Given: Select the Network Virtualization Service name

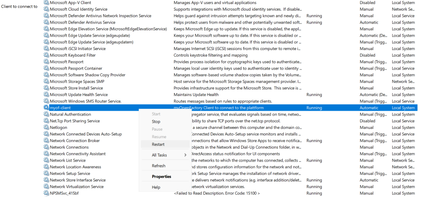Looking at the screenshot, I should (x=77, y=187).
